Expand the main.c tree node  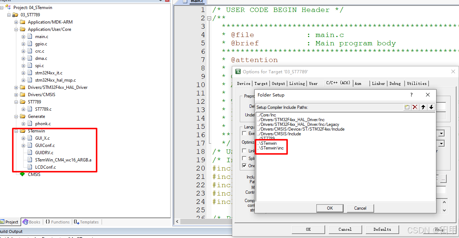coord(24,37)
